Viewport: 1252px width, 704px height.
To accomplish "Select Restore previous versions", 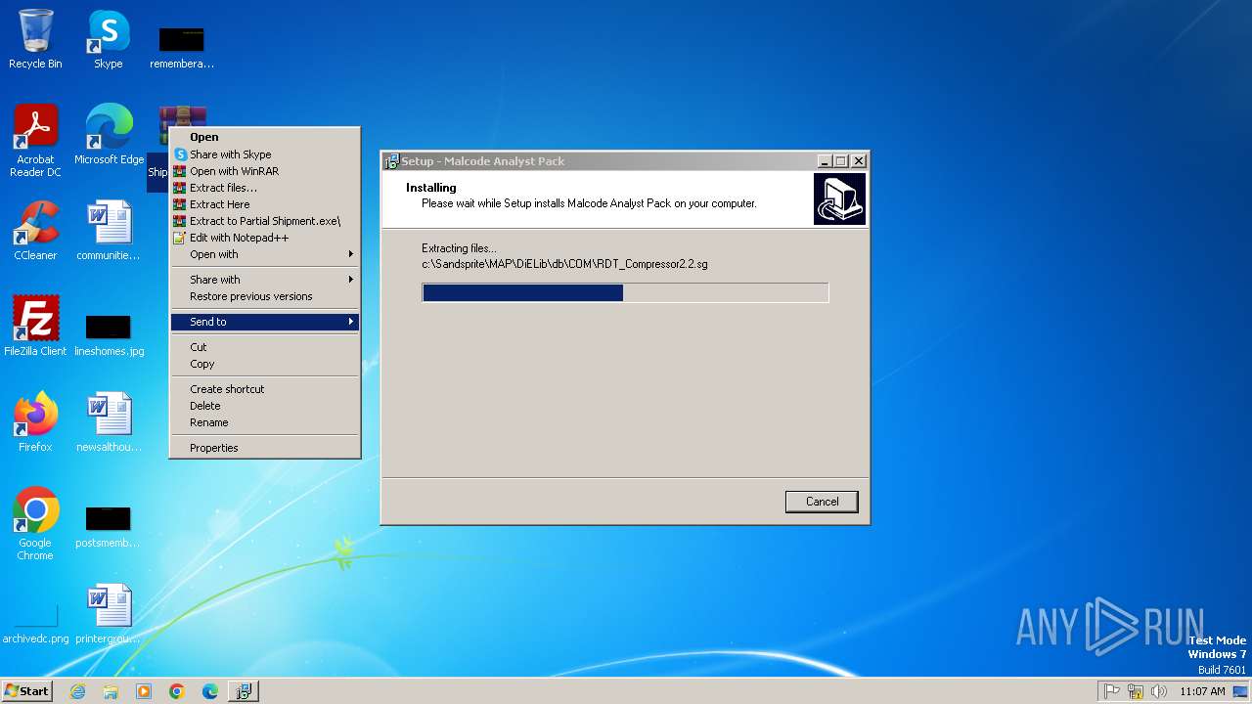I will click(265, 296).
